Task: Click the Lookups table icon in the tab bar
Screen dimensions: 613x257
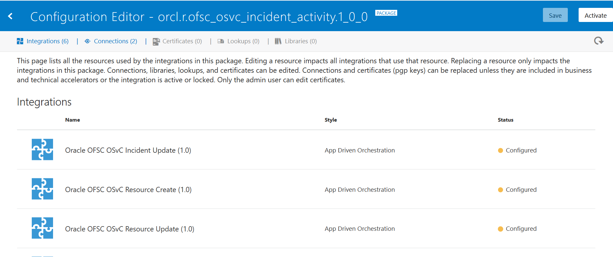Action: click(221, 41)
